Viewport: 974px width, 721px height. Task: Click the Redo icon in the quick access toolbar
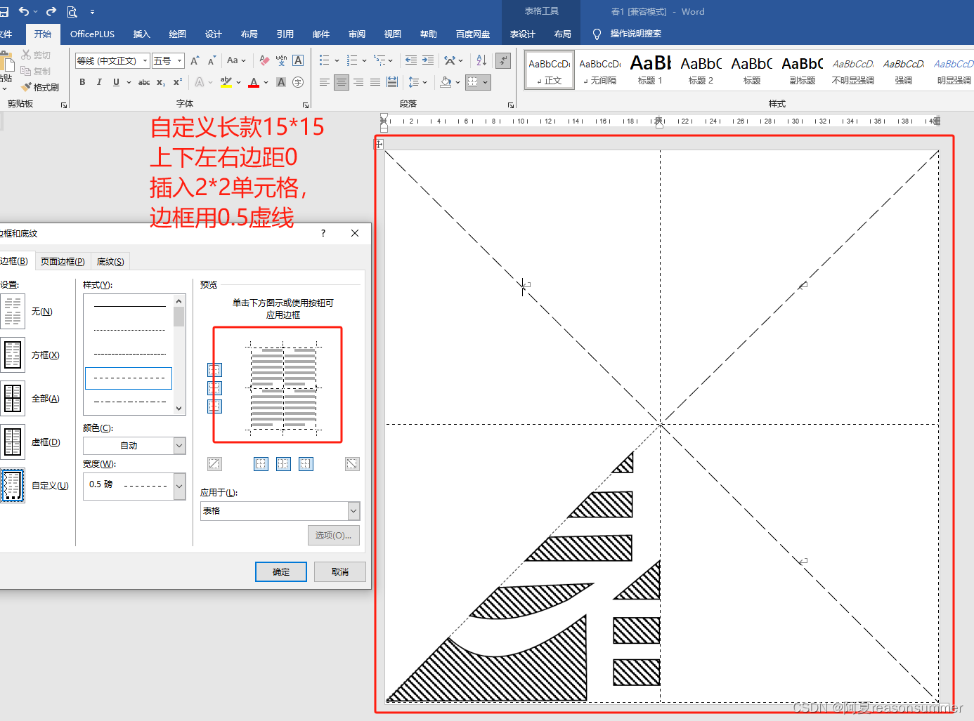click(x=51, y=11)
